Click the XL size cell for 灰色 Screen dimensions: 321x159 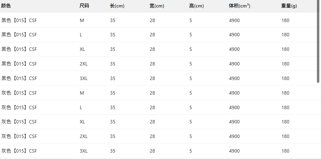(82, 122)
